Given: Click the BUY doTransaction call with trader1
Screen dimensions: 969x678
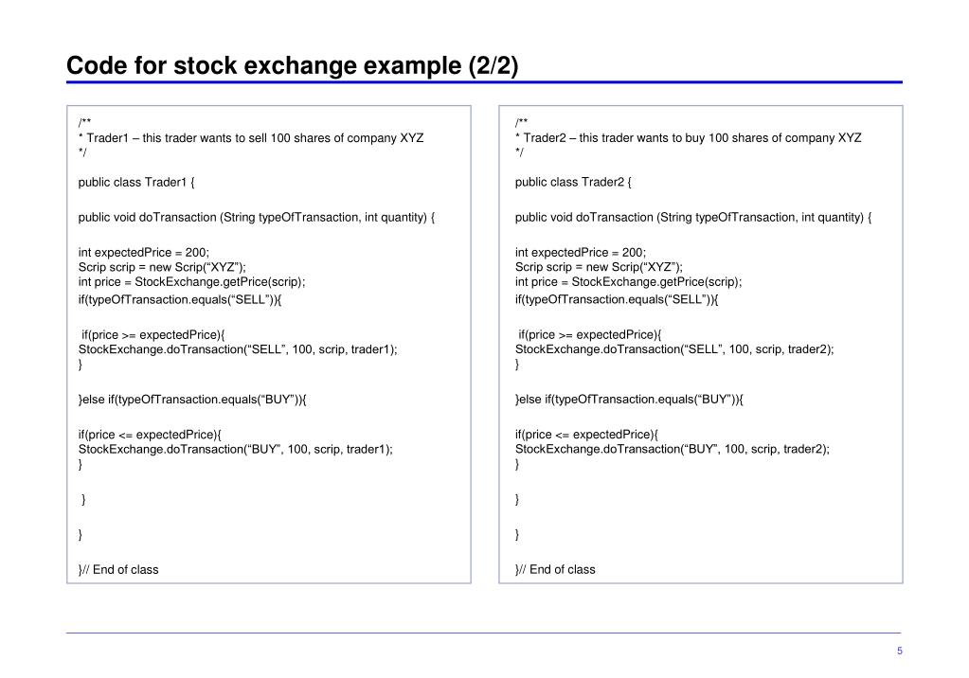Looking at the screenshot, I should tap(236, 450).
